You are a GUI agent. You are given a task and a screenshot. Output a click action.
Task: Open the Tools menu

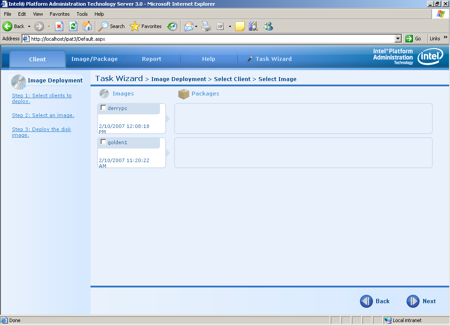[x=82, y=14]
